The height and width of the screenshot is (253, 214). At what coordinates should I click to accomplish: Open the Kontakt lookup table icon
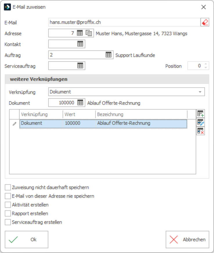[80, 44]
